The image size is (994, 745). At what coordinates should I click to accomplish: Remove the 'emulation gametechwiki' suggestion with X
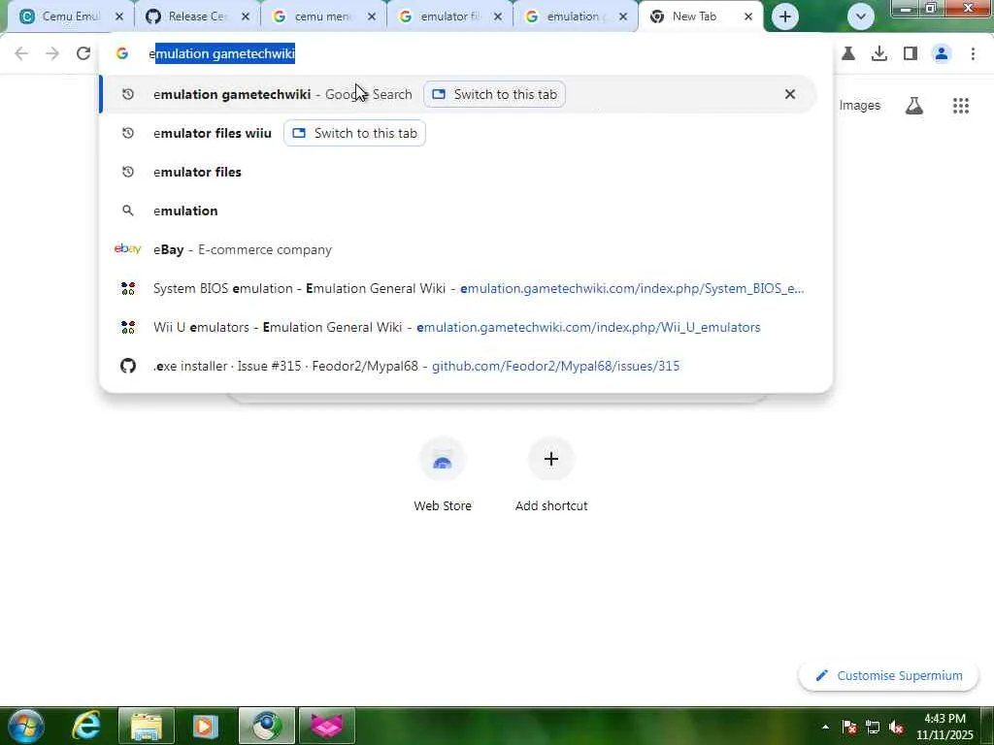[x=790, y=94]
